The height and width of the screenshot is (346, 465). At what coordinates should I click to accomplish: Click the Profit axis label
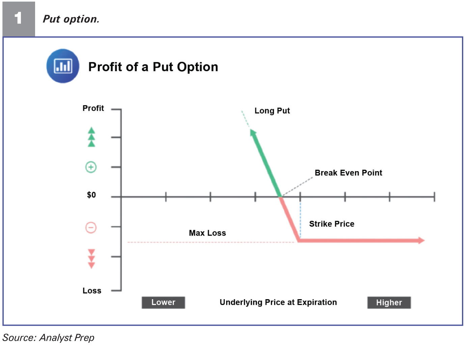pos(93,108)
